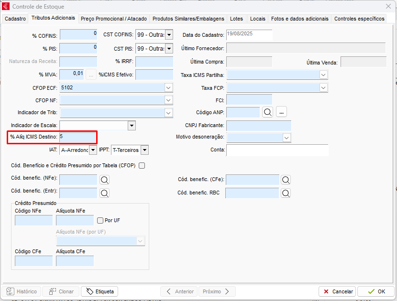Open the Indicador de Escala dropdown
397x301 pixels.
click(x=132, y=125)
